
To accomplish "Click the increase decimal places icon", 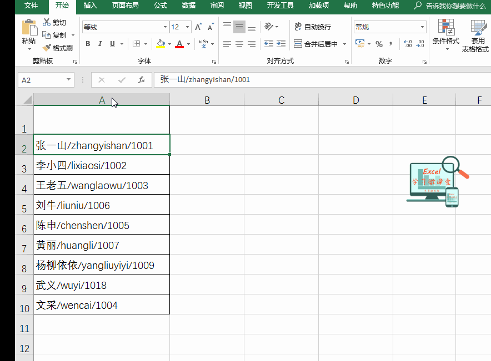I will [408, 44].
